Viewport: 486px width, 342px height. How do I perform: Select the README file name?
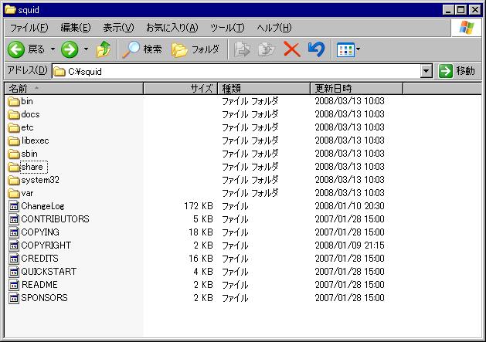point(39,285)
